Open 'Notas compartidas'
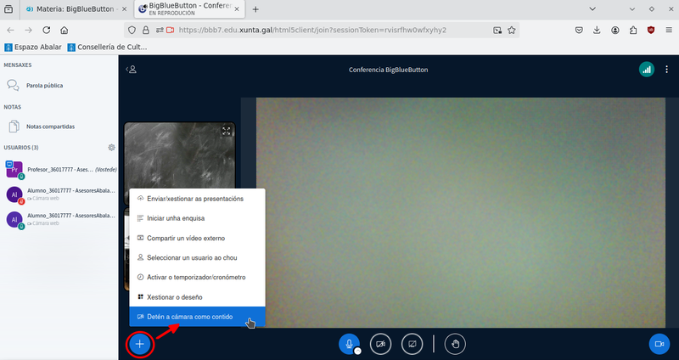 click(50, 127)
